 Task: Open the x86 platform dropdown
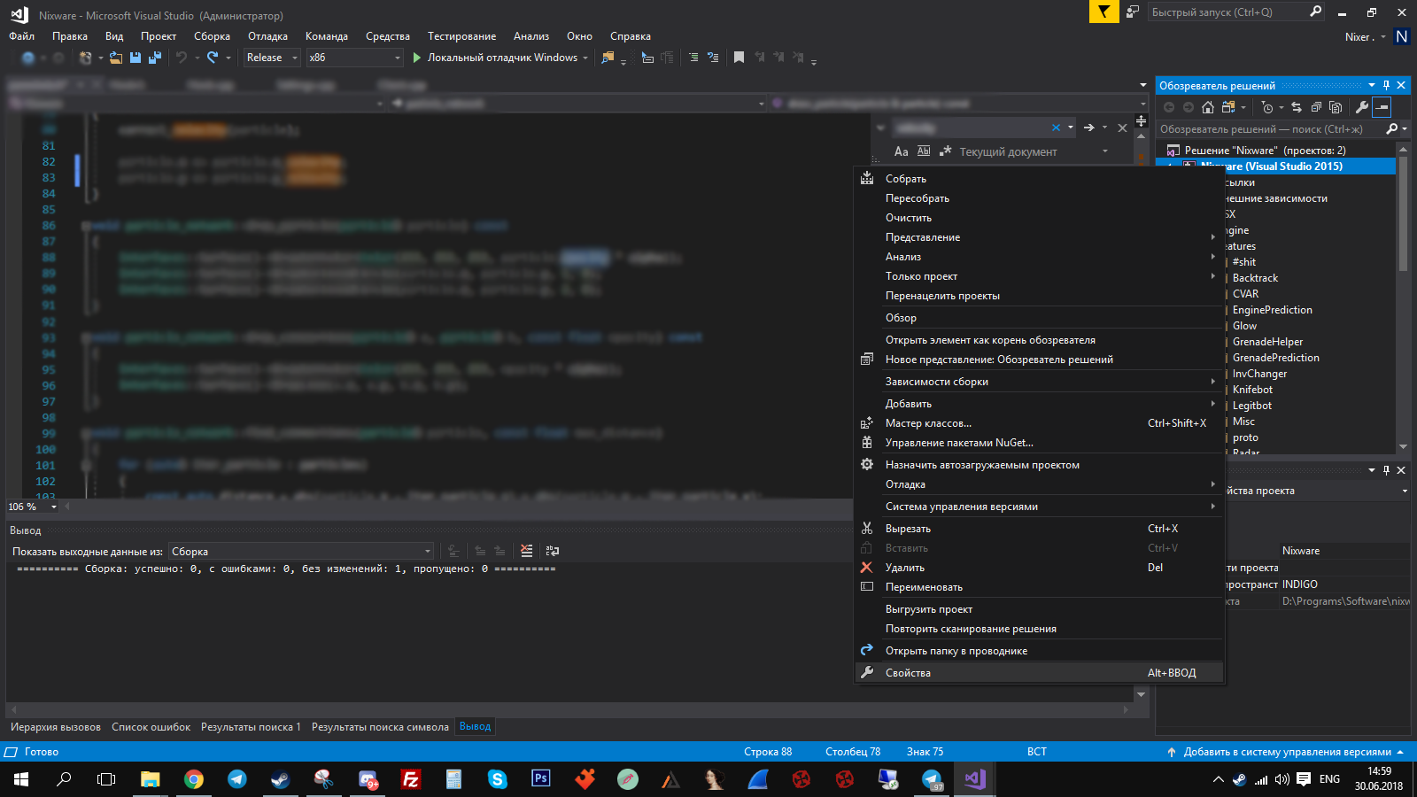(x=354, y=58)
